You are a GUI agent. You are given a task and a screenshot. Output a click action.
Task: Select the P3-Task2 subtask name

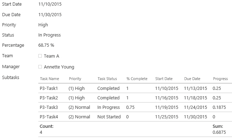pos(49,98)
